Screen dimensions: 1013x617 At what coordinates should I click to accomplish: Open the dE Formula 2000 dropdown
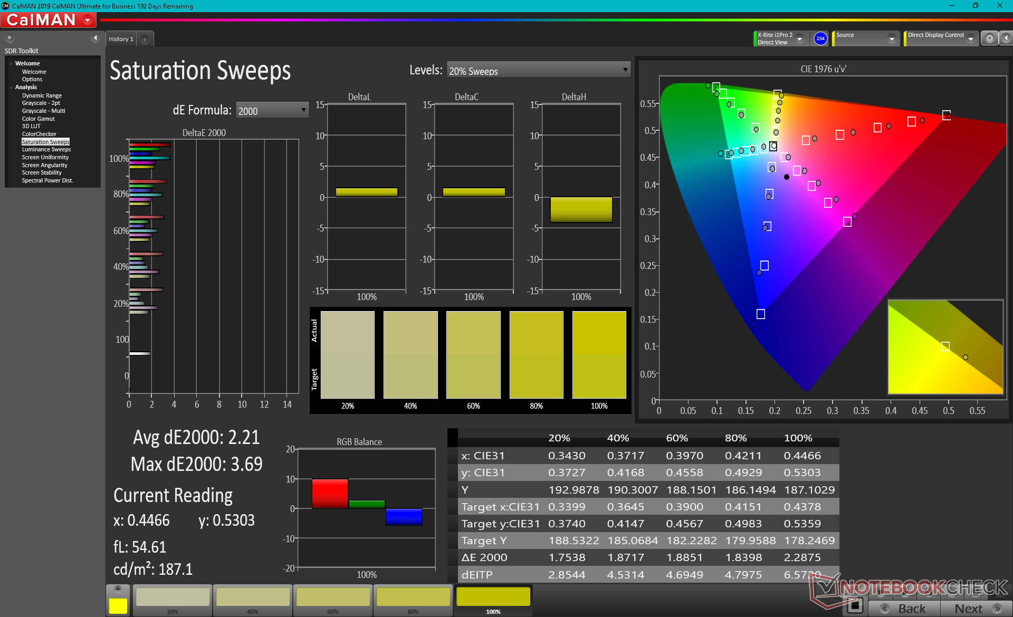[272, 110]
